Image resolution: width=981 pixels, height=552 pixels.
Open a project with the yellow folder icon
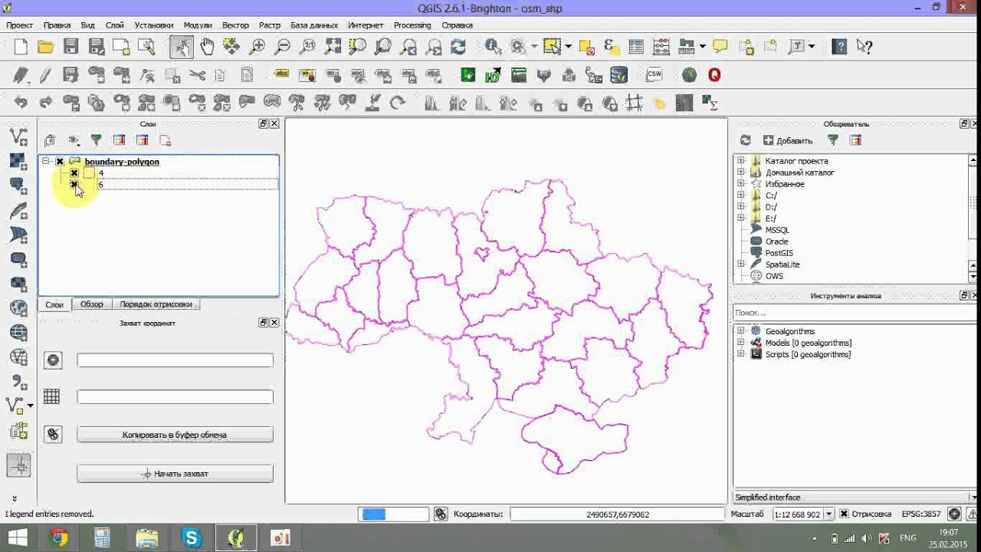[45, 47]
